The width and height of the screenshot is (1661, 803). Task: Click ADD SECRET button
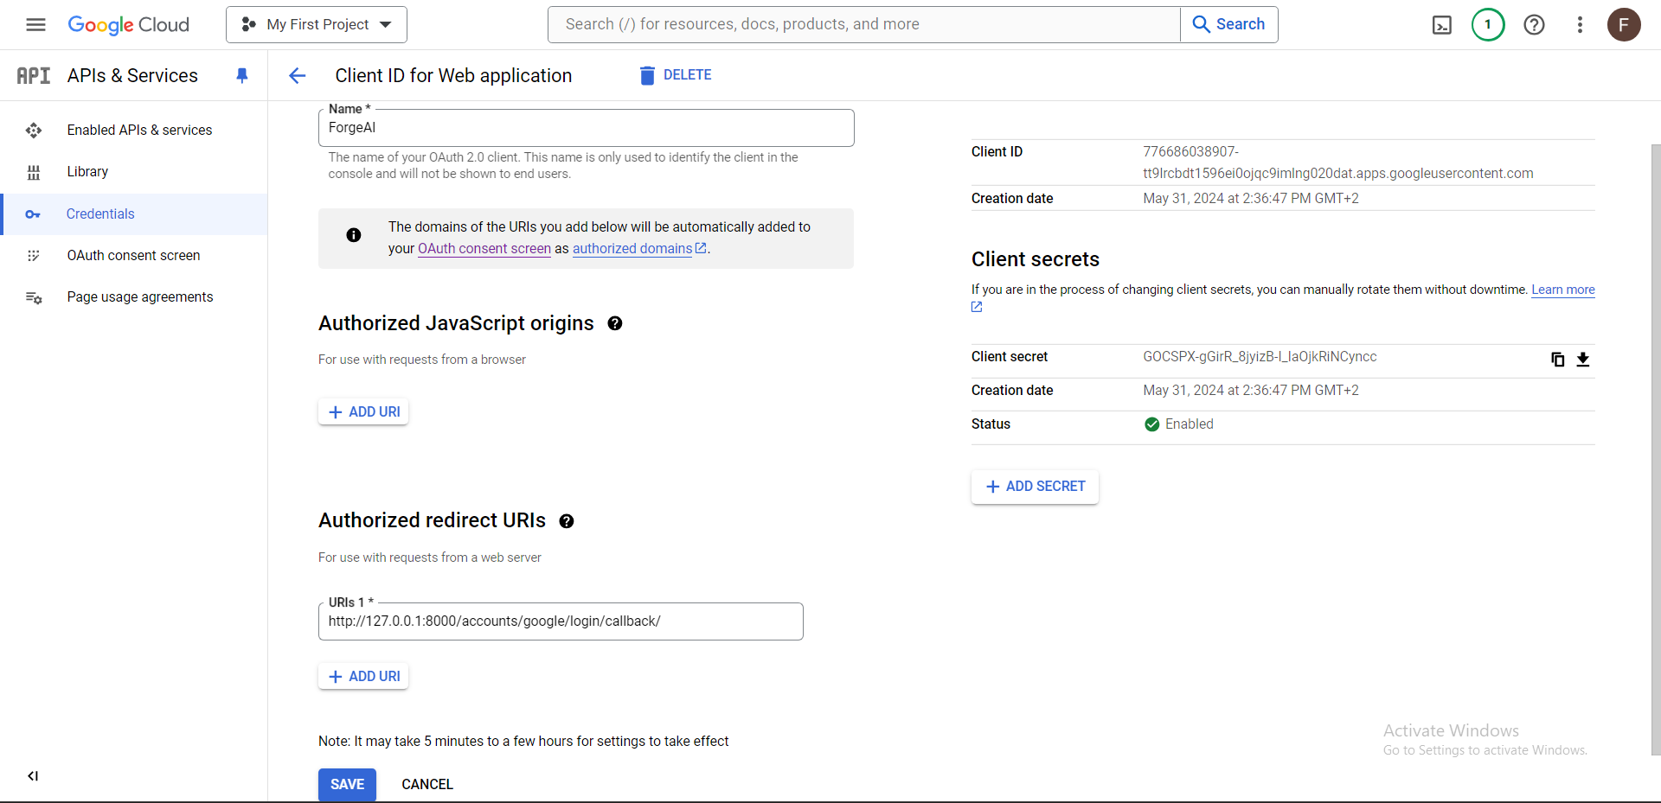click(1035, 487)
